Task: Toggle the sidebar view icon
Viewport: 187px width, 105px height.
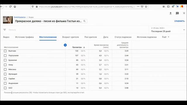Action: coord(168,6)
